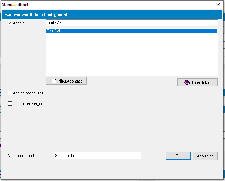Select the highlighted 'Test Wiki' list entry
Viewport: 225px width, 181px height.
point(132,31)
